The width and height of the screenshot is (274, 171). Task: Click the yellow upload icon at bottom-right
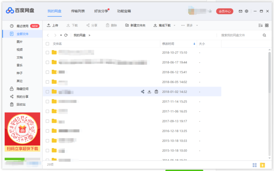(263, 165)
